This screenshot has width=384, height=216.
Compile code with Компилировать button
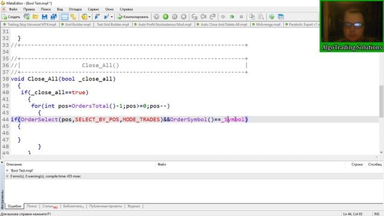[133, 17]
